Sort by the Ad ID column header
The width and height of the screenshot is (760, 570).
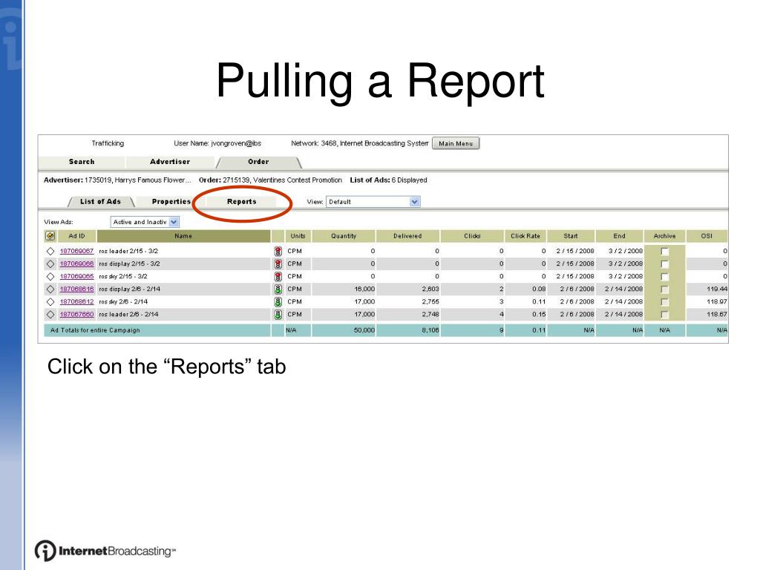coord(76,236)
